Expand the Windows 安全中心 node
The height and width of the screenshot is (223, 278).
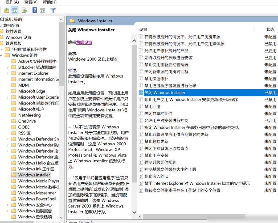click(8, 205)
